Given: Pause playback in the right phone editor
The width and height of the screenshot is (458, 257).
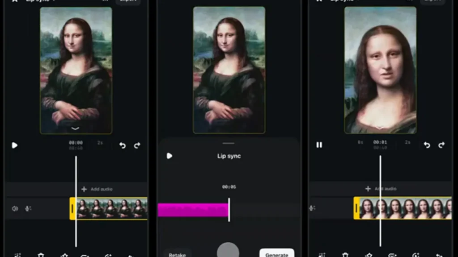Looking at the screenshot, I should [x=319, y=145].
